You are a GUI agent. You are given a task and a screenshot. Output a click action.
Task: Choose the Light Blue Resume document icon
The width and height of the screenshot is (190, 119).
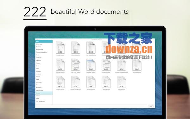coord(91,65)
